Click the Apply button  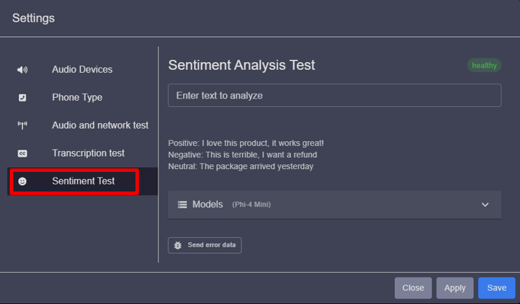coord(454,288)
